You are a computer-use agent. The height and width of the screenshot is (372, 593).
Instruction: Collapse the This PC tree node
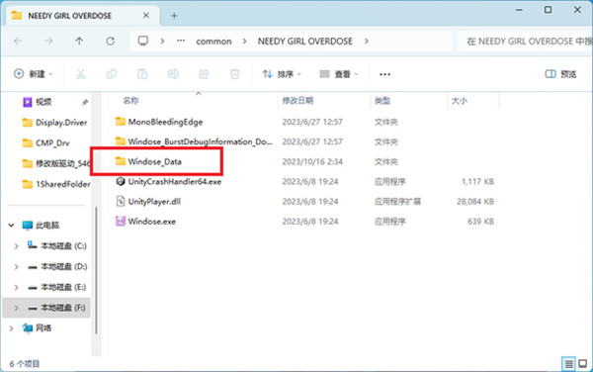tap(11, 226)
